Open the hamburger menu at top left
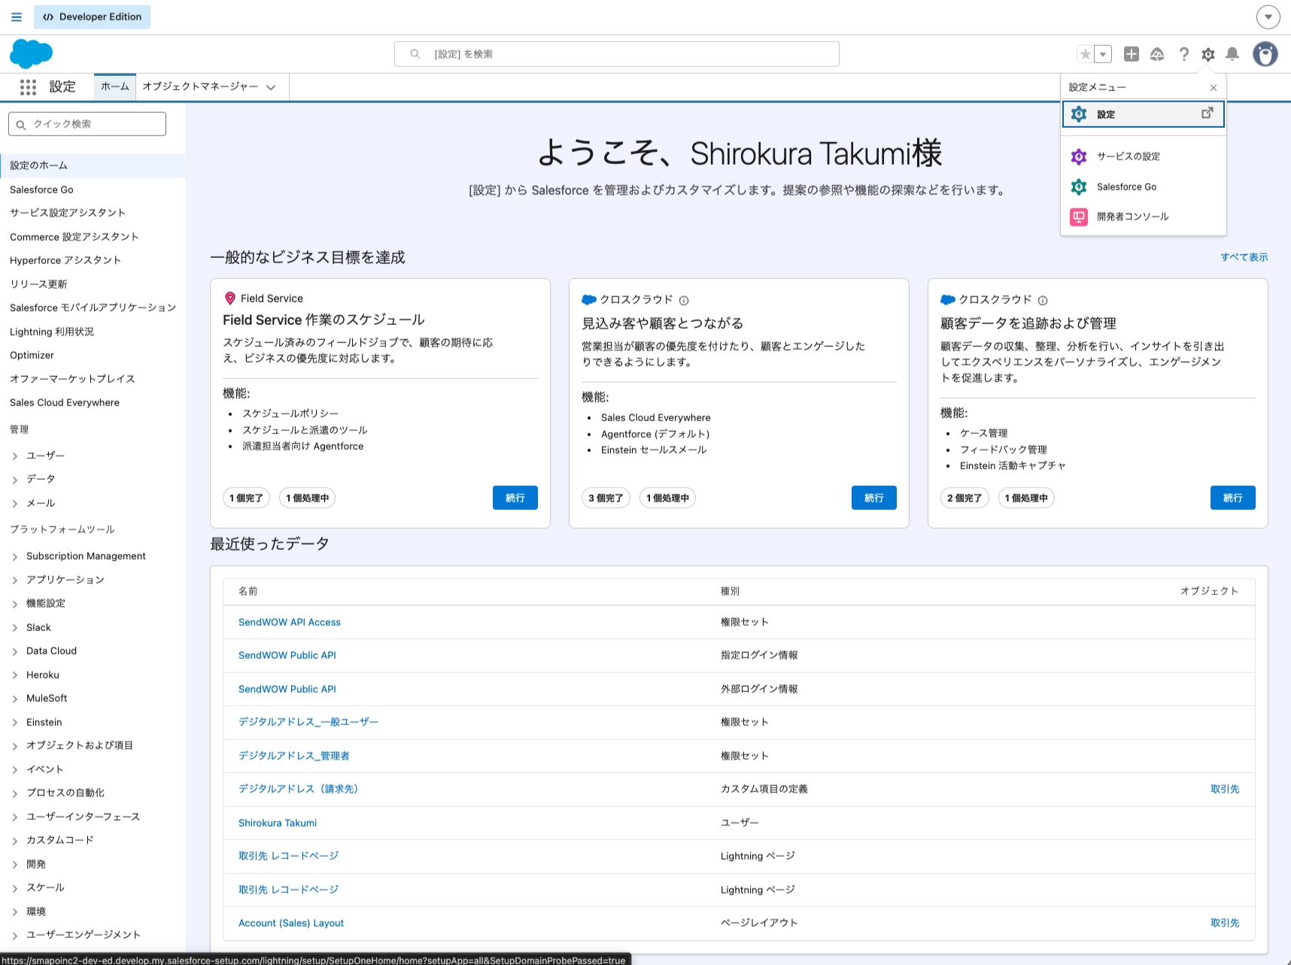This screenshot has width=1291, height=965. (x=17, y=17)
